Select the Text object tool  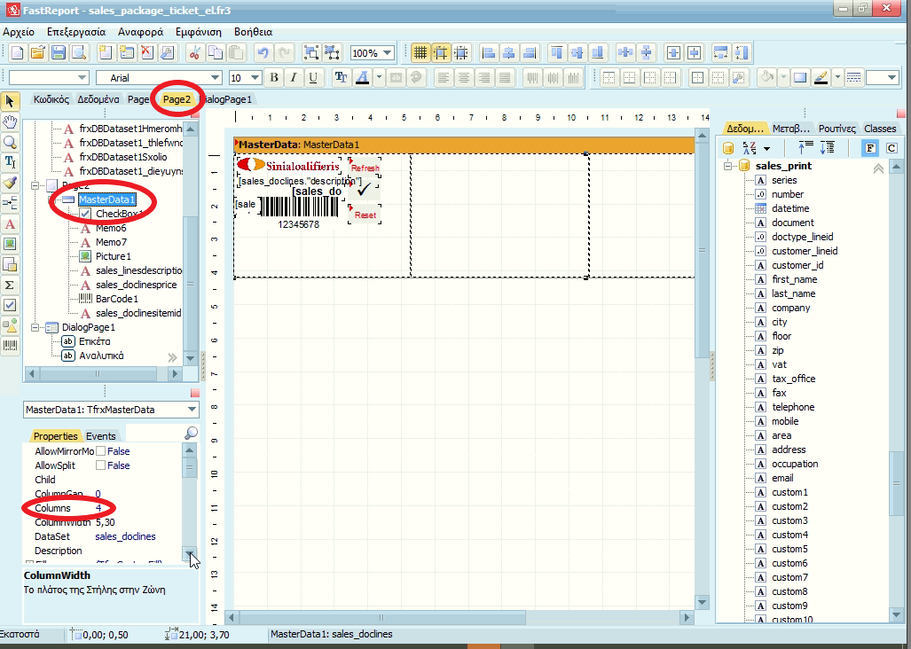[10, 224]
